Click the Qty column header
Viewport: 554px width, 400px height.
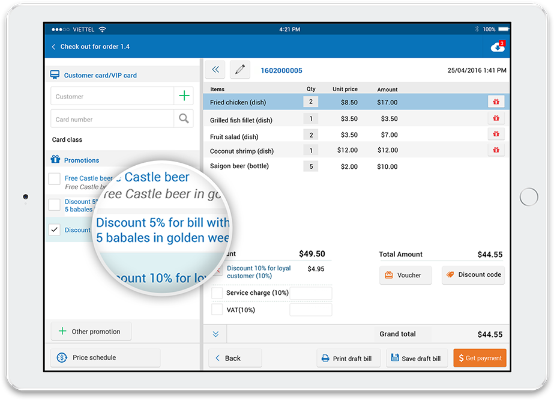point(311,89)
